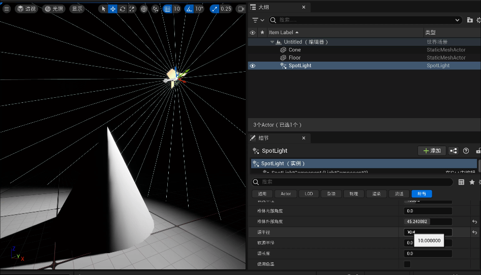Filter details by 渲染 category
Viewport: 481px width, 275px height.
point(376,194)
